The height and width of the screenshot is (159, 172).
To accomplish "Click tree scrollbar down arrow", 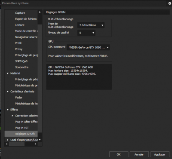I will click(40, 140).
